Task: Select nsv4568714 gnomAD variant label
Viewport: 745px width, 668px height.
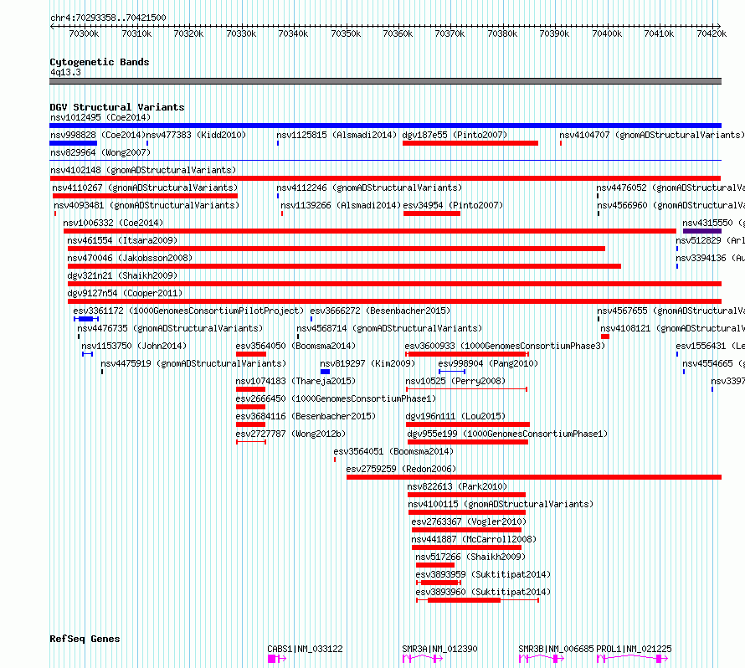Action: (x=389, y=328)
